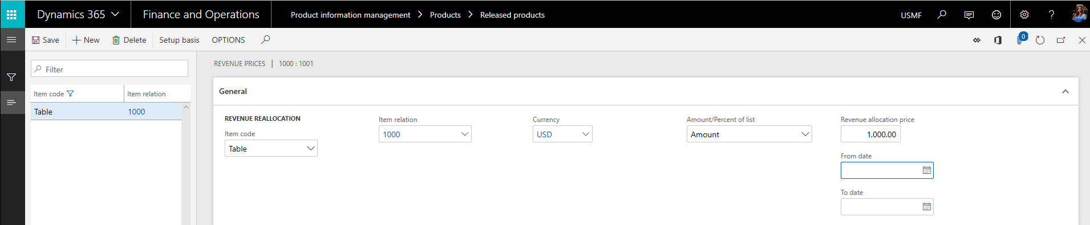The image size is (1090, 225).
Task: Refresh the page with the refresh icon
Action: tap(1040, 40)
